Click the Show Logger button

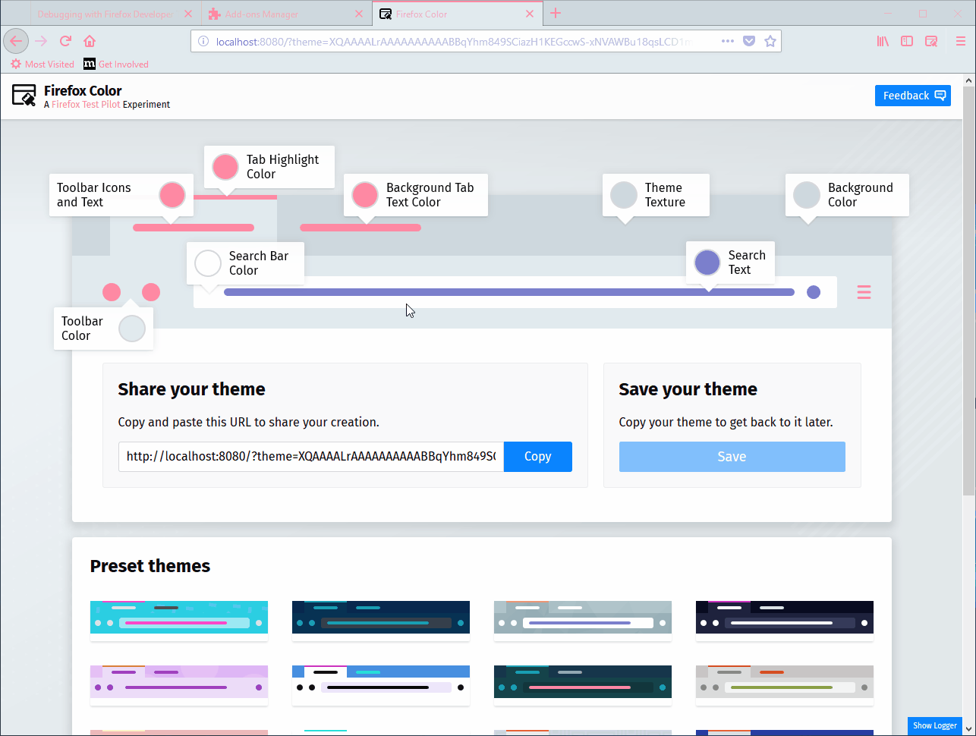(934, 726)
